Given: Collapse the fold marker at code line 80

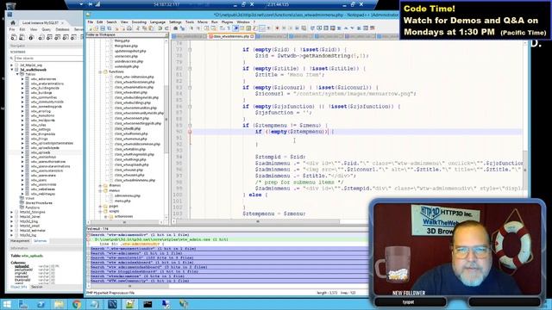Looking at the screenshot, I should (190, 69).
